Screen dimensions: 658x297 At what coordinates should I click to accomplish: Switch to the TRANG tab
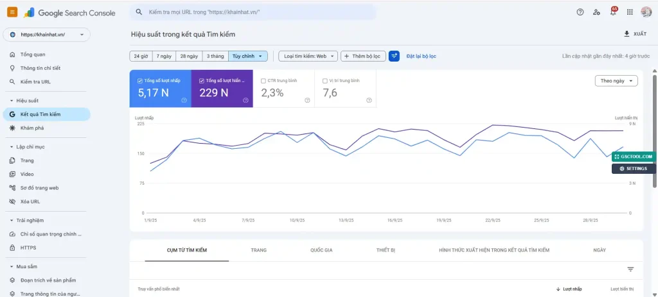(x=258, y=250)
